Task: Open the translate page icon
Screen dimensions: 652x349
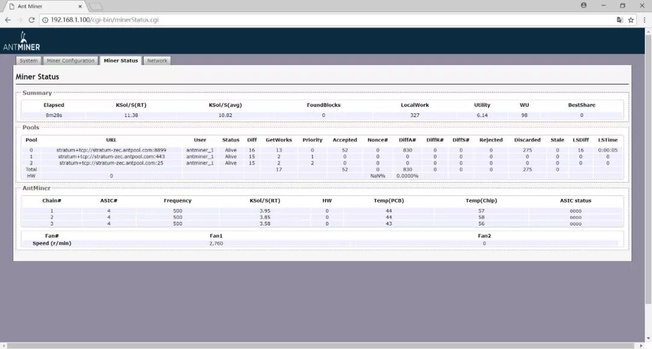Action: point(619,20)
